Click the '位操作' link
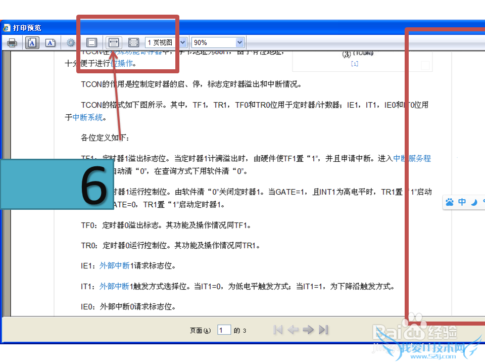This screenshot has width=485, height=364. point(122,64)
